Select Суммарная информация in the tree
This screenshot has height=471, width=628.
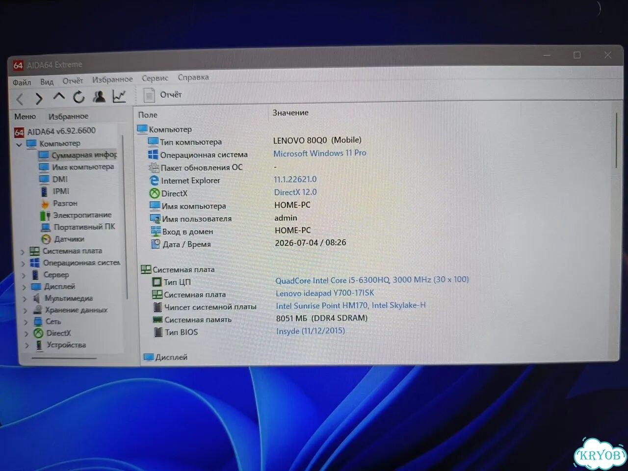[78, 155]
